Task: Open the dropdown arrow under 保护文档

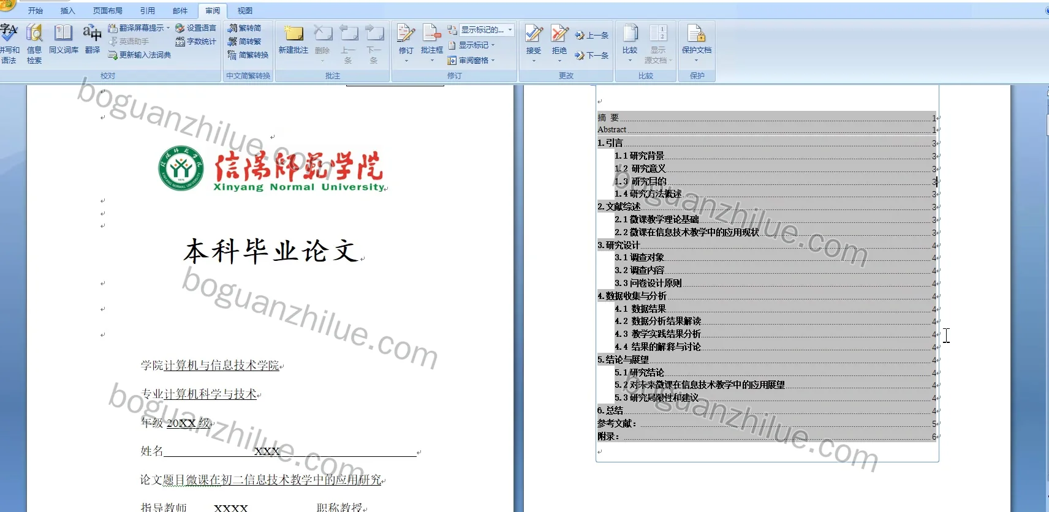Action: 697,61
